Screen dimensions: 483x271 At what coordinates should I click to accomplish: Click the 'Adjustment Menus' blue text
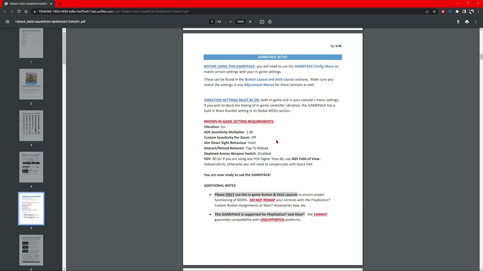pos(259,85)
